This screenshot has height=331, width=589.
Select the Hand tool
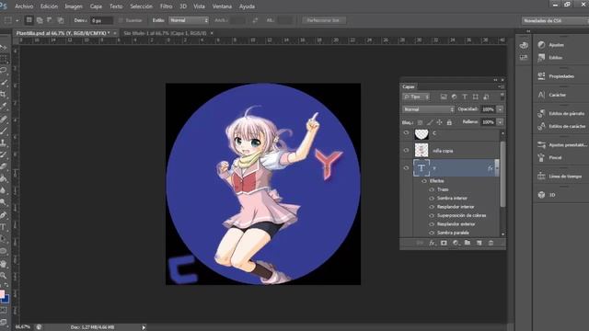coord(4,264)
